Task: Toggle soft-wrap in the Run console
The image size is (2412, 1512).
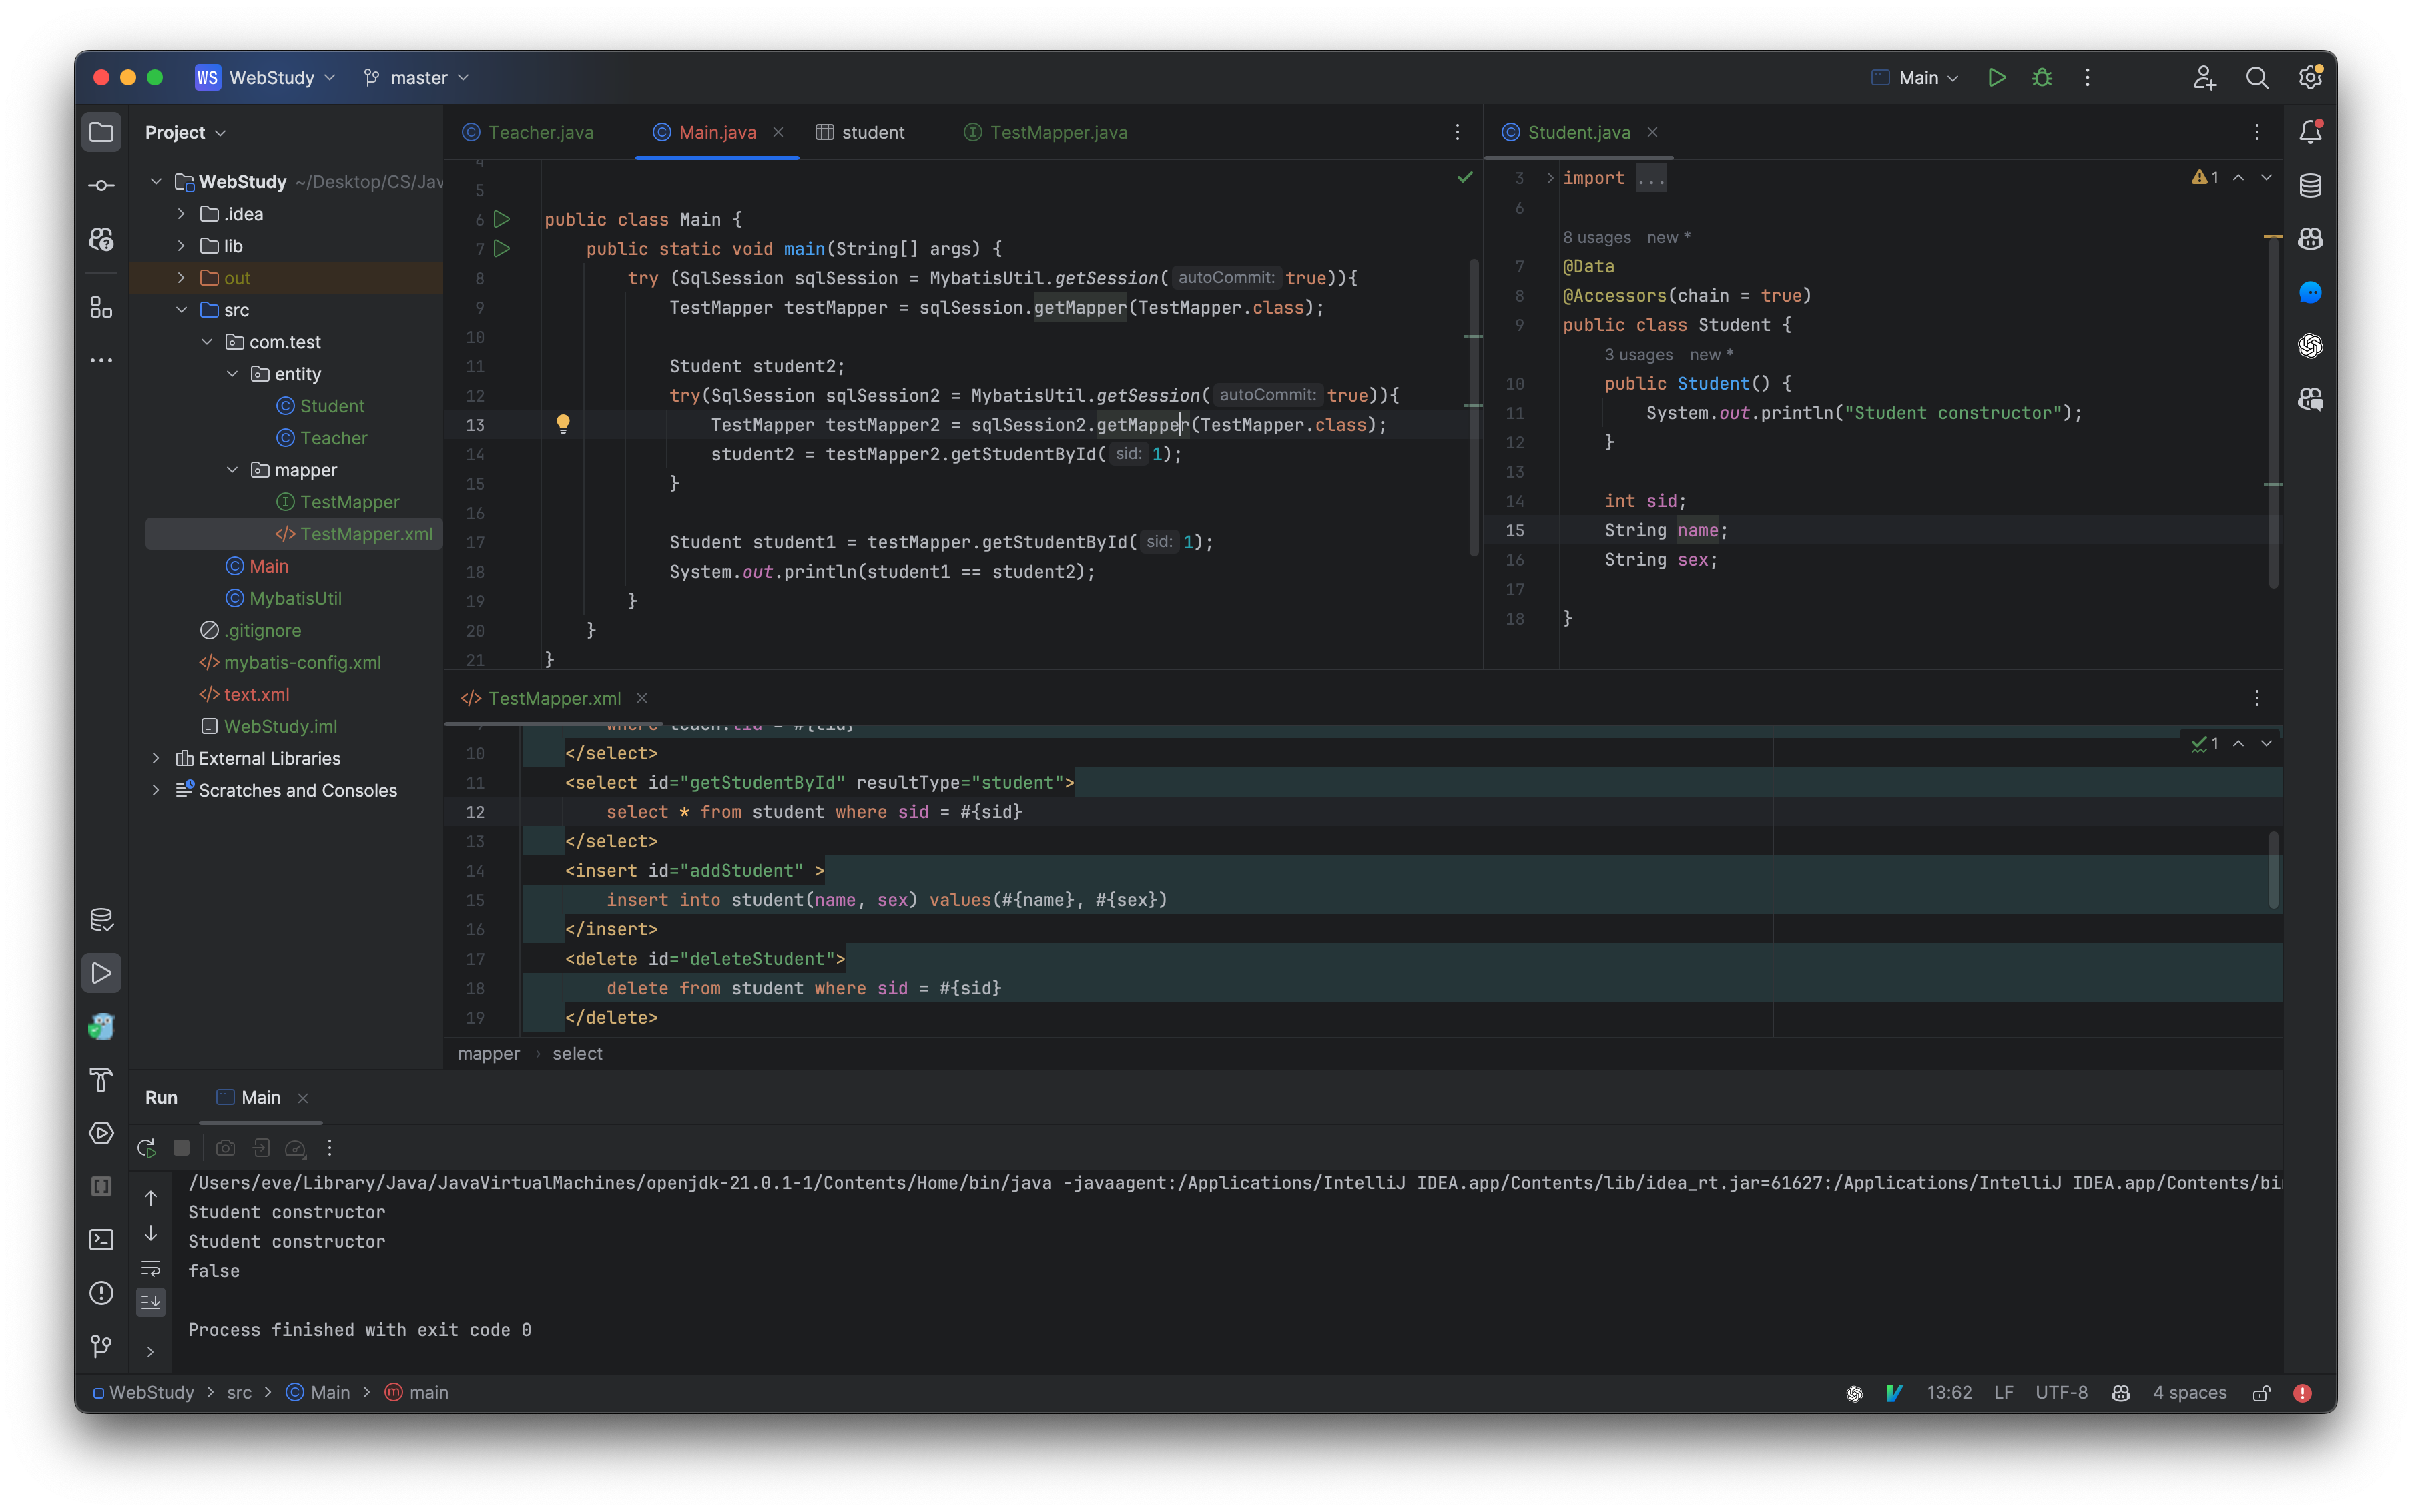Action: click(x=151, y=1268)
